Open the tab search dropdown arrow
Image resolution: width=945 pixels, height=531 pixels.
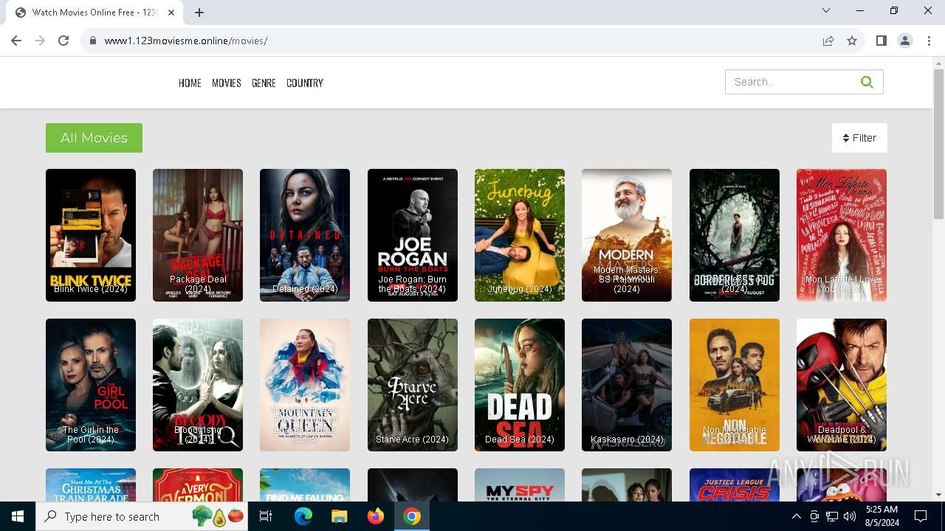826,10
